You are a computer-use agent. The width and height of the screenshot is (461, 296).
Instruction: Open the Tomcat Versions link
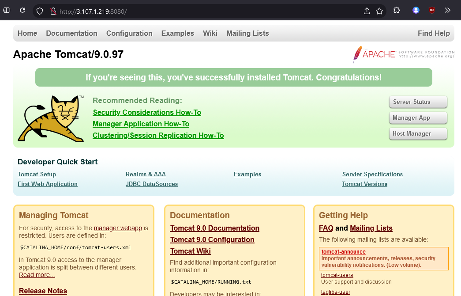click(364, 184)
